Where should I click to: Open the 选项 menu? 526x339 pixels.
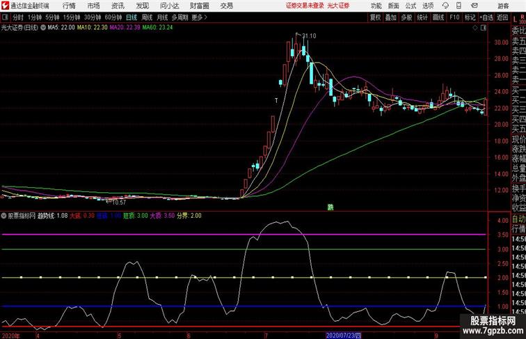click(x=428, y=6)
